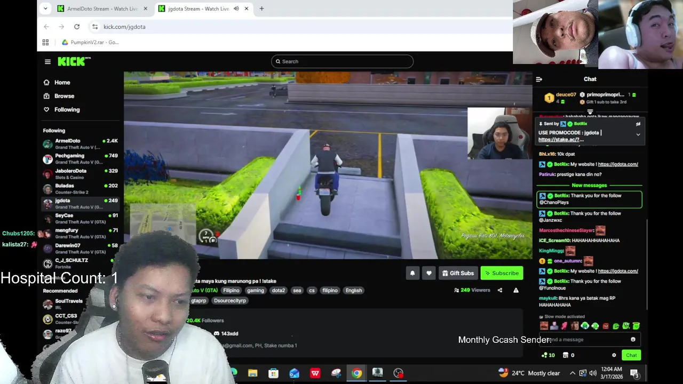The image size is (683, 384).
Task: Show hidden system tray icons
Action: (573, 373)
